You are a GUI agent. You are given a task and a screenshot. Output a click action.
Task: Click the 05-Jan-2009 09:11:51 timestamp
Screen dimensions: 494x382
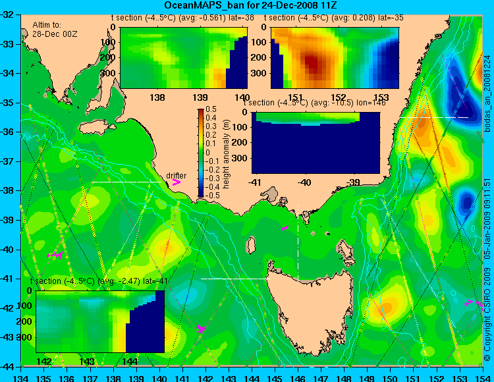coord(487,218)
